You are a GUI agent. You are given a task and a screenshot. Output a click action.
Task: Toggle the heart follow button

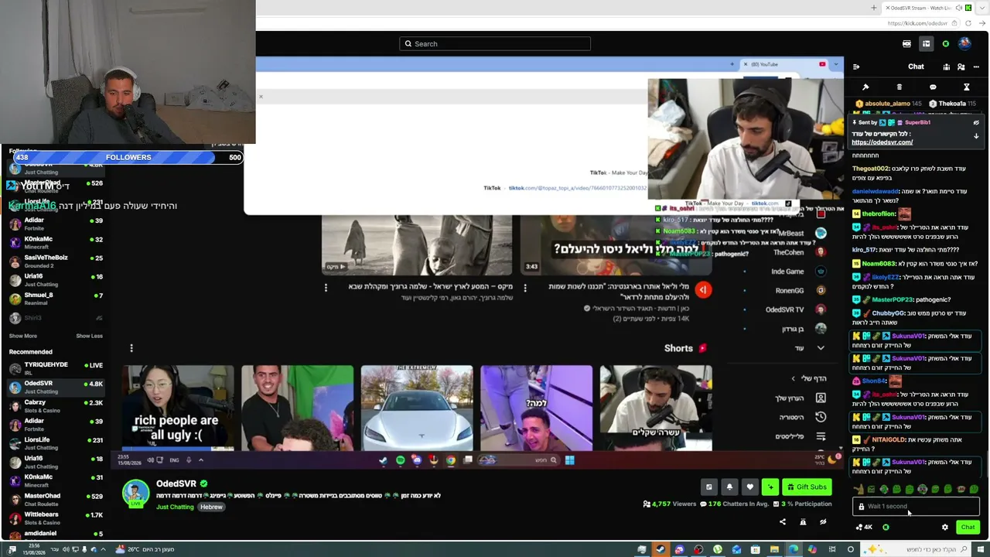coord(749,487)
